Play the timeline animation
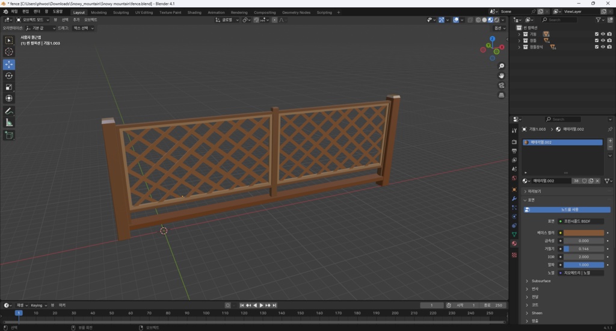The image size is (616, 331). pos(261,306)
